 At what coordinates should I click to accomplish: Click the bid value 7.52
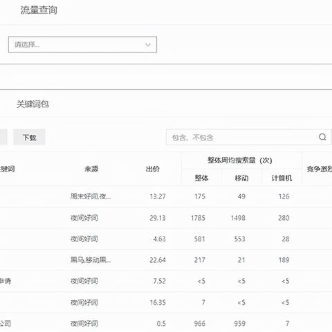[159, 281]
